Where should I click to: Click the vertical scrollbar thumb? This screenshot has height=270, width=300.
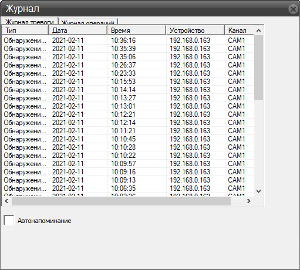coord(258,67)
